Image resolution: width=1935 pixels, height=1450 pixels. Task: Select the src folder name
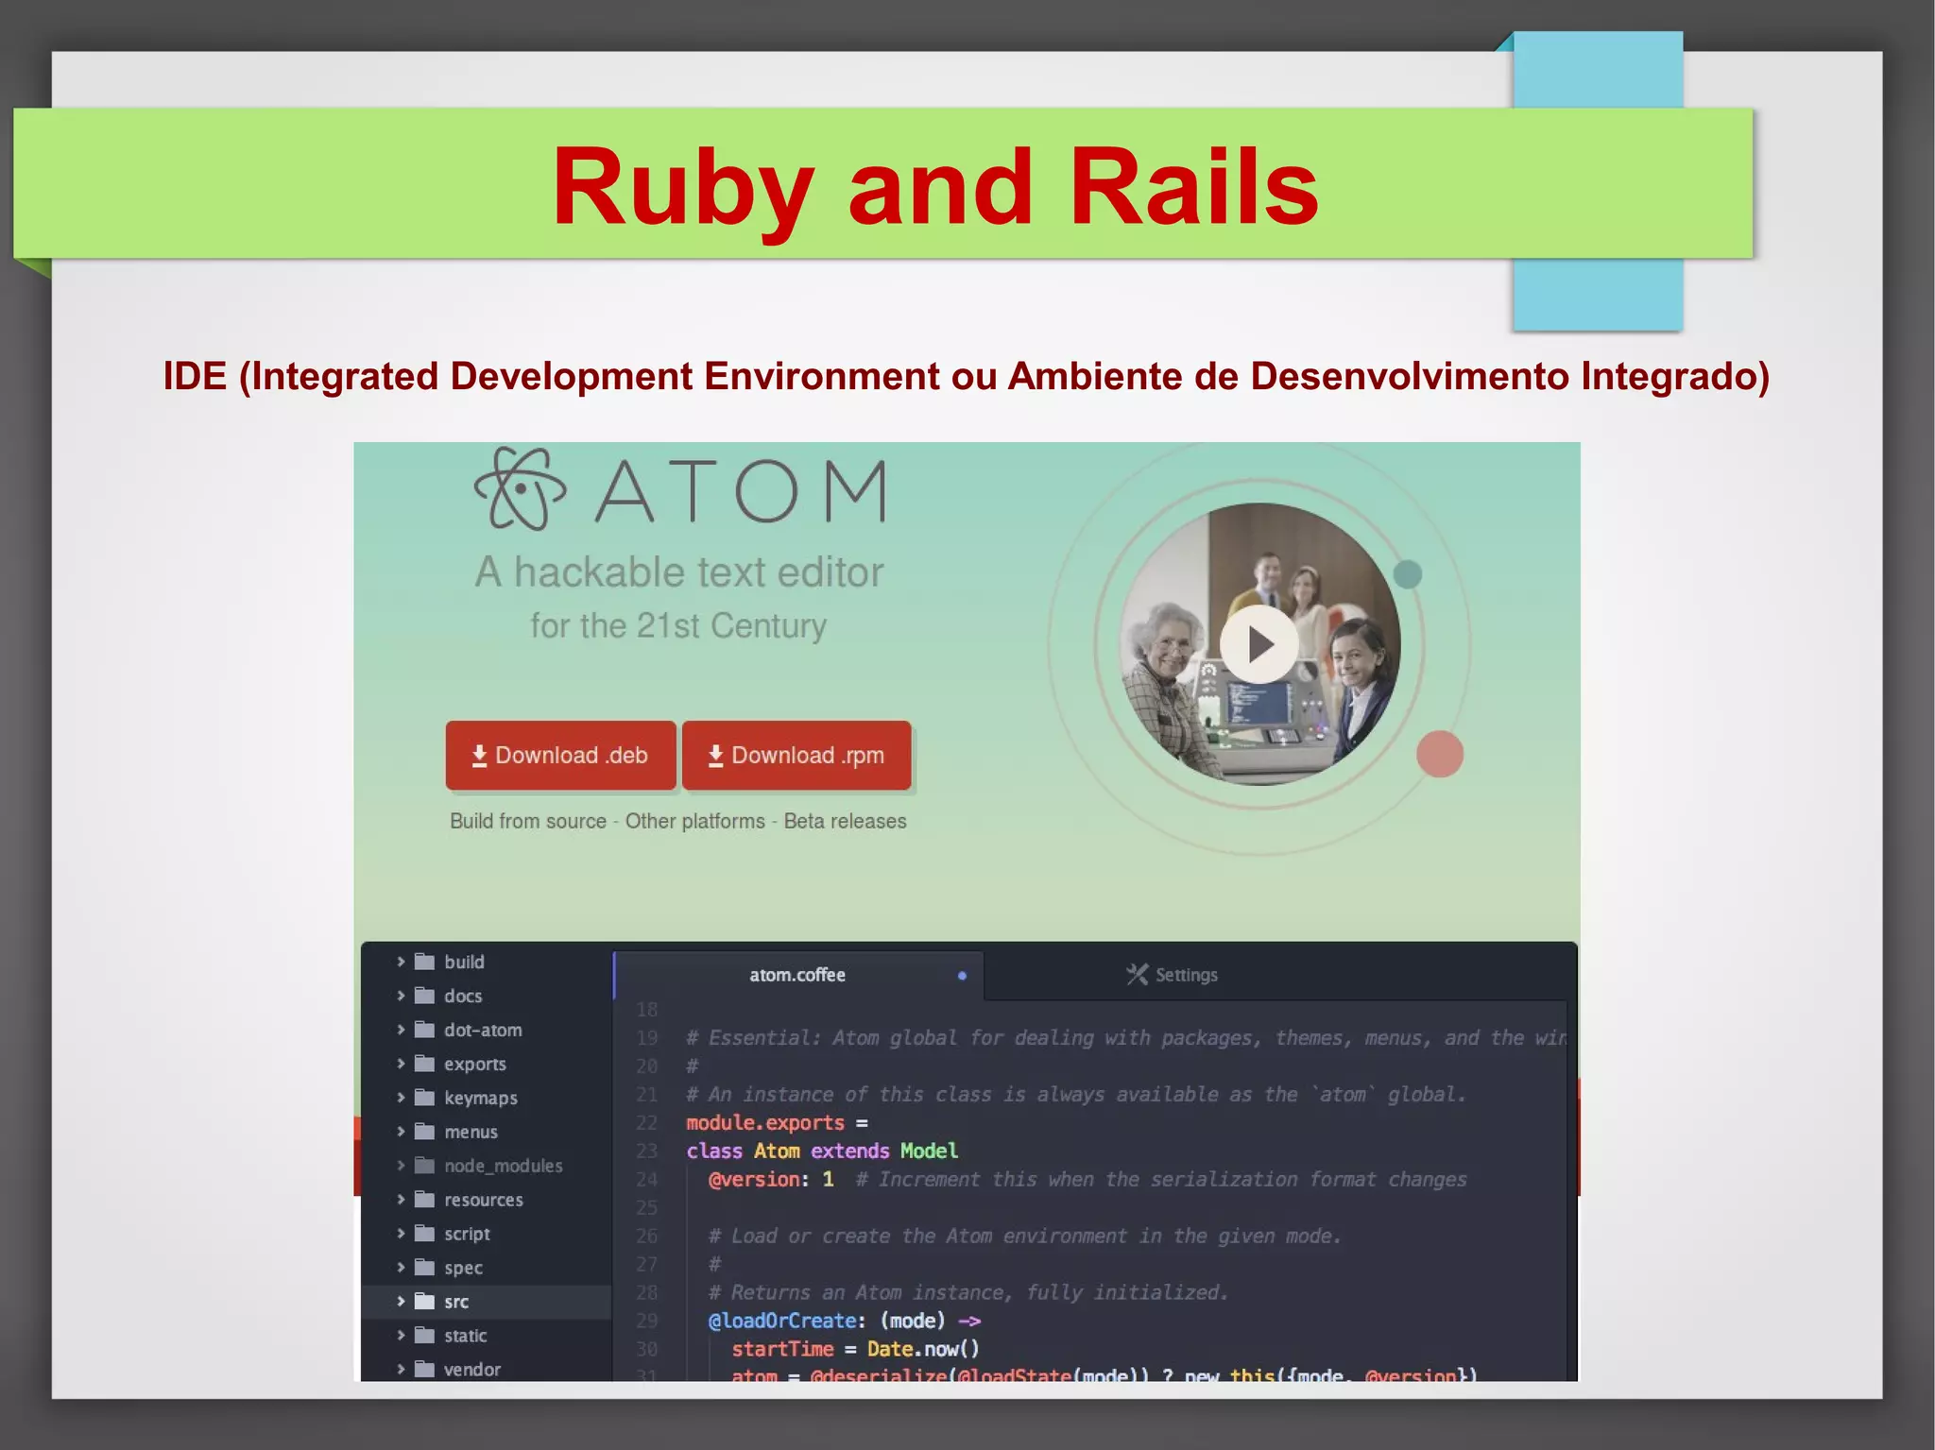456,1302
